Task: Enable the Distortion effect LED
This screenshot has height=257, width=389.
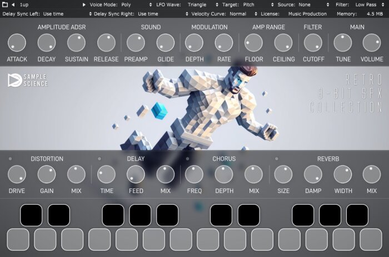Action: point(10,159)
